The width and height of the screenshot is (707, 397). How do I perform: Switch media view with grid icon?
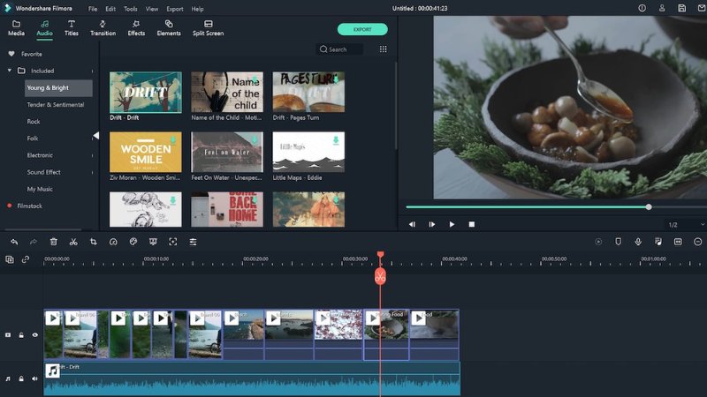[384, 49]
